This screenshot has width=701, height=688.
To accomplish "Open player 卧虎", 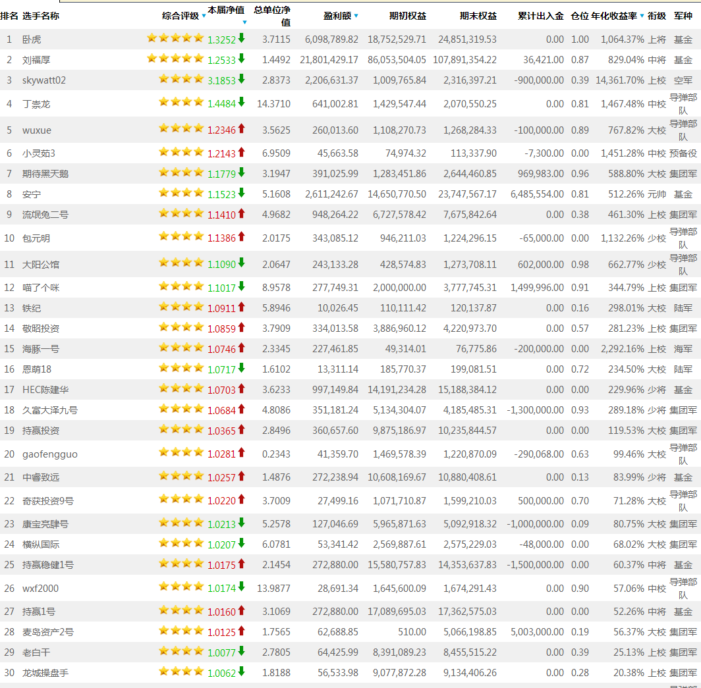I will click(x=32, y=40).
